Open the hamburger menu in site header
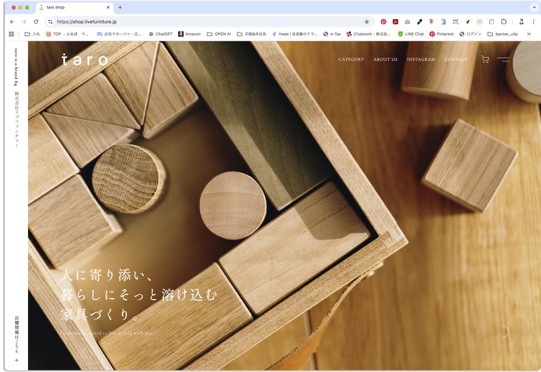 502,60
